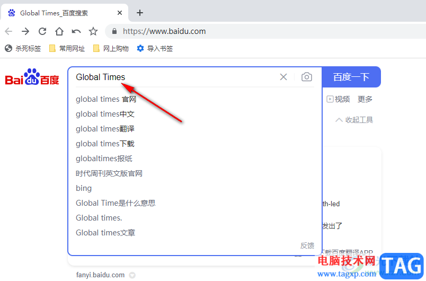Image resolution: width=426 pixels, height=281 pixels.
Task: Choose suggestion Global Time是什么意思
Action: coord(116,203)
